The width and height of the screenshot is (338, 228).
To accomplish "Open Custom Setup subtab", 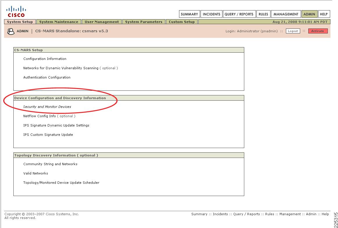I will 182,22.
